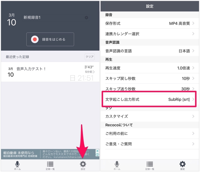The width and height of the screenshot is (200, 172).
Task: Open the 保存形式 MP4 高音質 setting
Action: (150, 23)
